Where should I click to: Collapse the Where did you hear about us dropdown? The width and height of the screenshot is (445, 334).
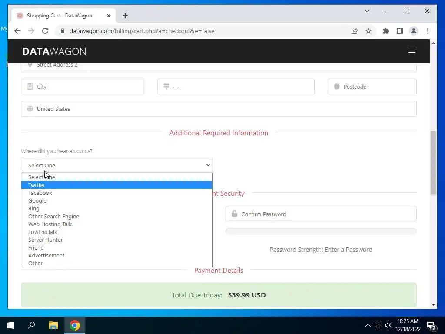pos(116,165)
